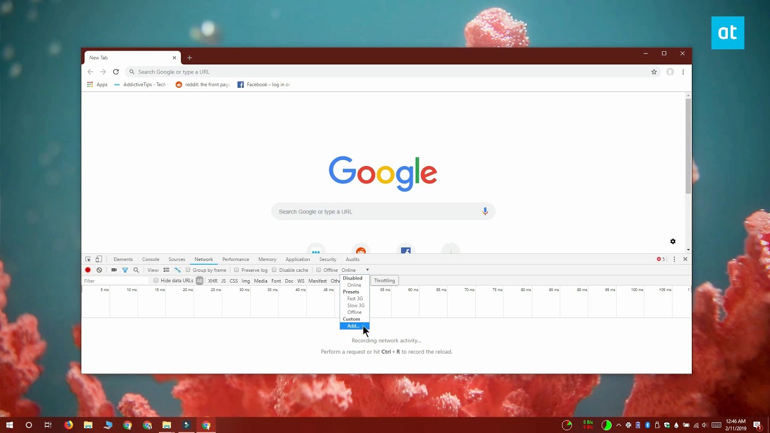Close the DevTools panel

[x=685, y=259]
